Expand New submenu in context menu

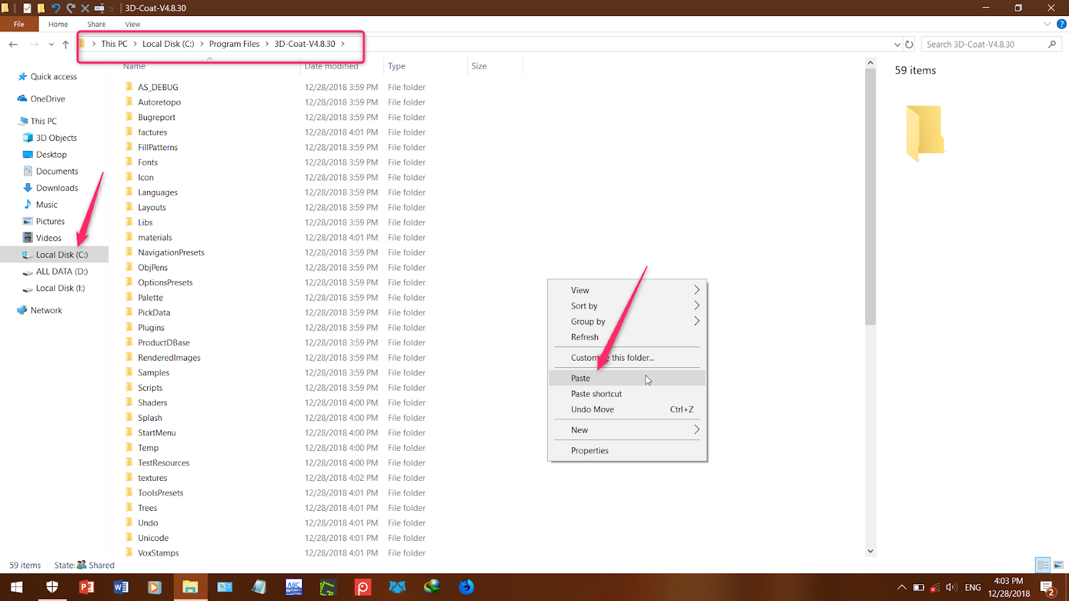[x=627, y=430]
